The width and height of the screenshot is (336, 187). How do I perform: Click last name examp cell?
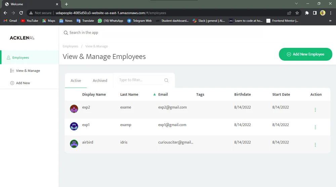126,125
